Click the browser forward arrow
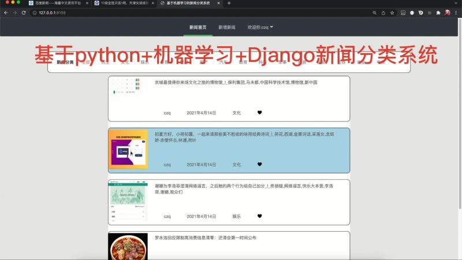The image size is (462, 260). coord(15,13)
